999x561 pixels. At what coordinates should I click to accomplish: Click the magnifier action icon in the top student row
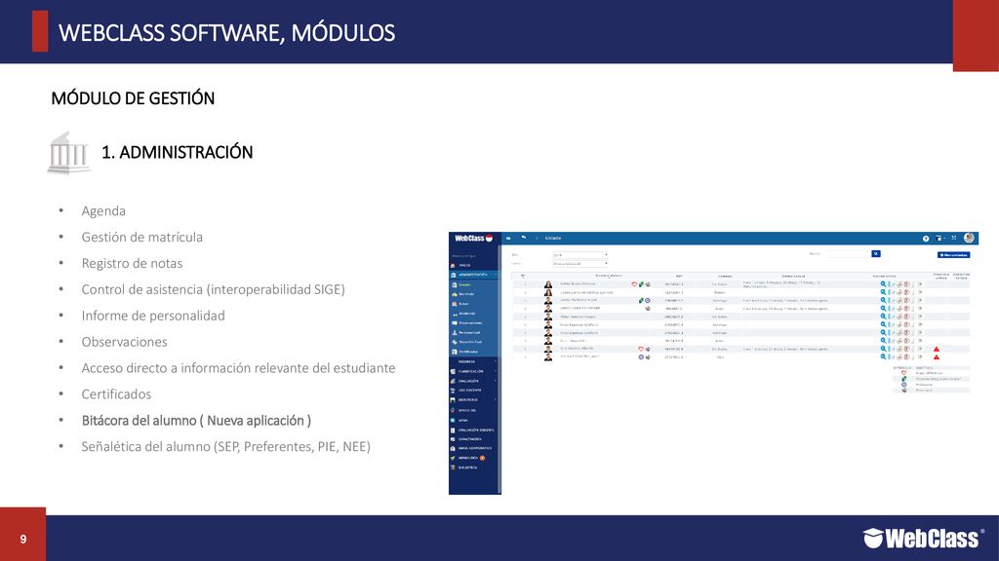pyautogui.click(x=883, y=284)
